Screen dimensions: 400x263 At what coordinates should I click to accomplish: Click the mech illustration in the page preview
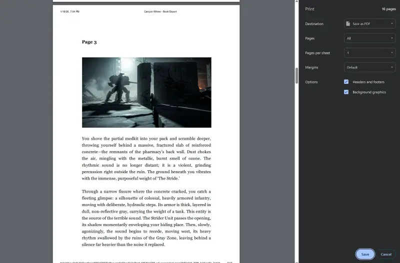click(146, 92)
